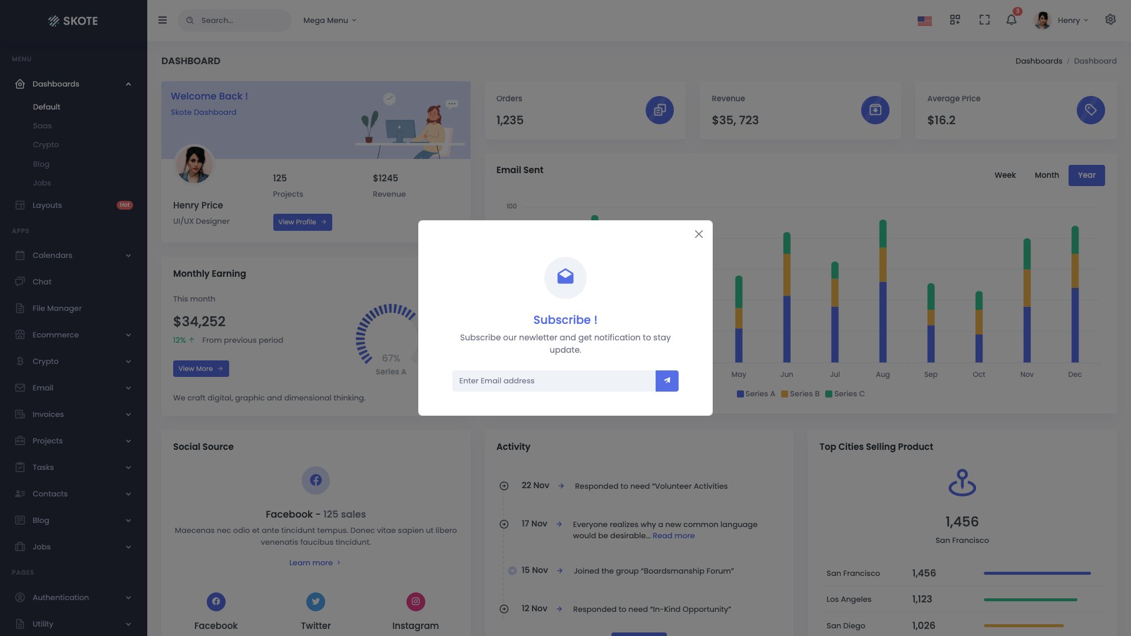Click the Revenue archive icon

click(875, 110)
